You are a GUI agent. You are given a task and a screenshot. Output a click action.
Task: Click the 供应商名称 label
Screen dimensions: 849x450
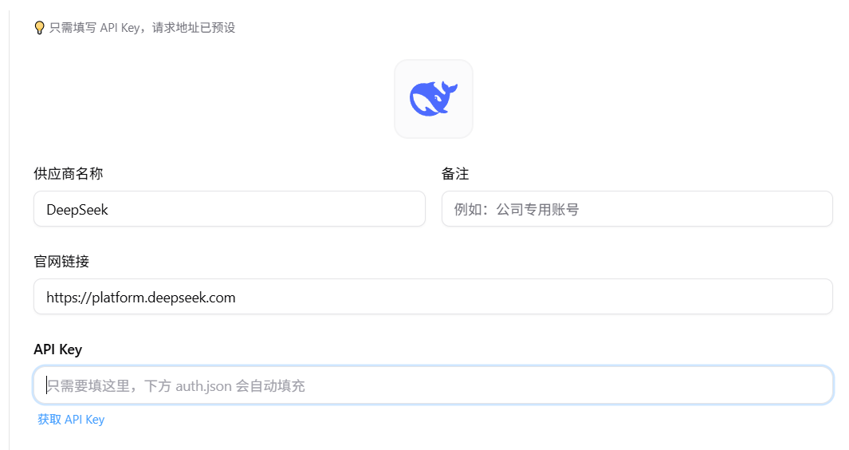pos(69,173)
